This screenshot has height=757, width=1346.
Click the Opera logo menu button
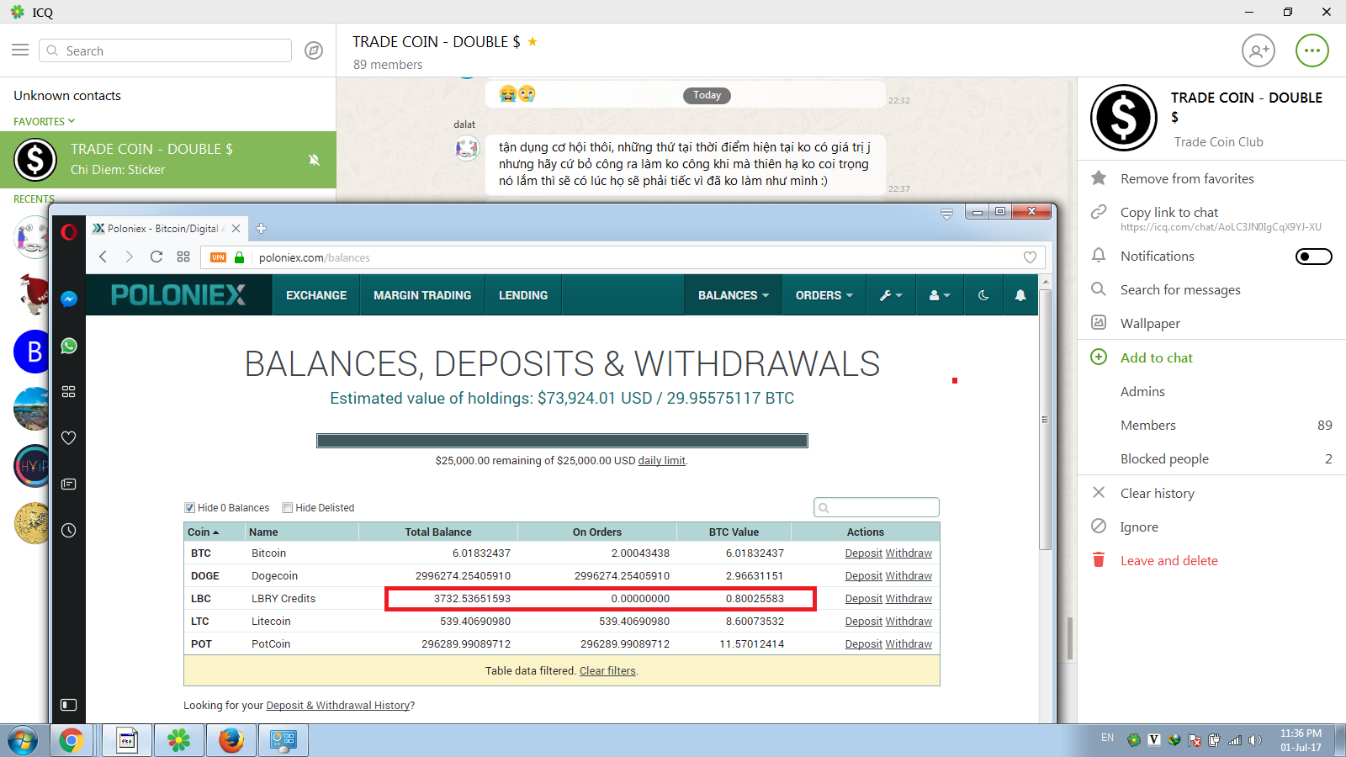(69, 232)
